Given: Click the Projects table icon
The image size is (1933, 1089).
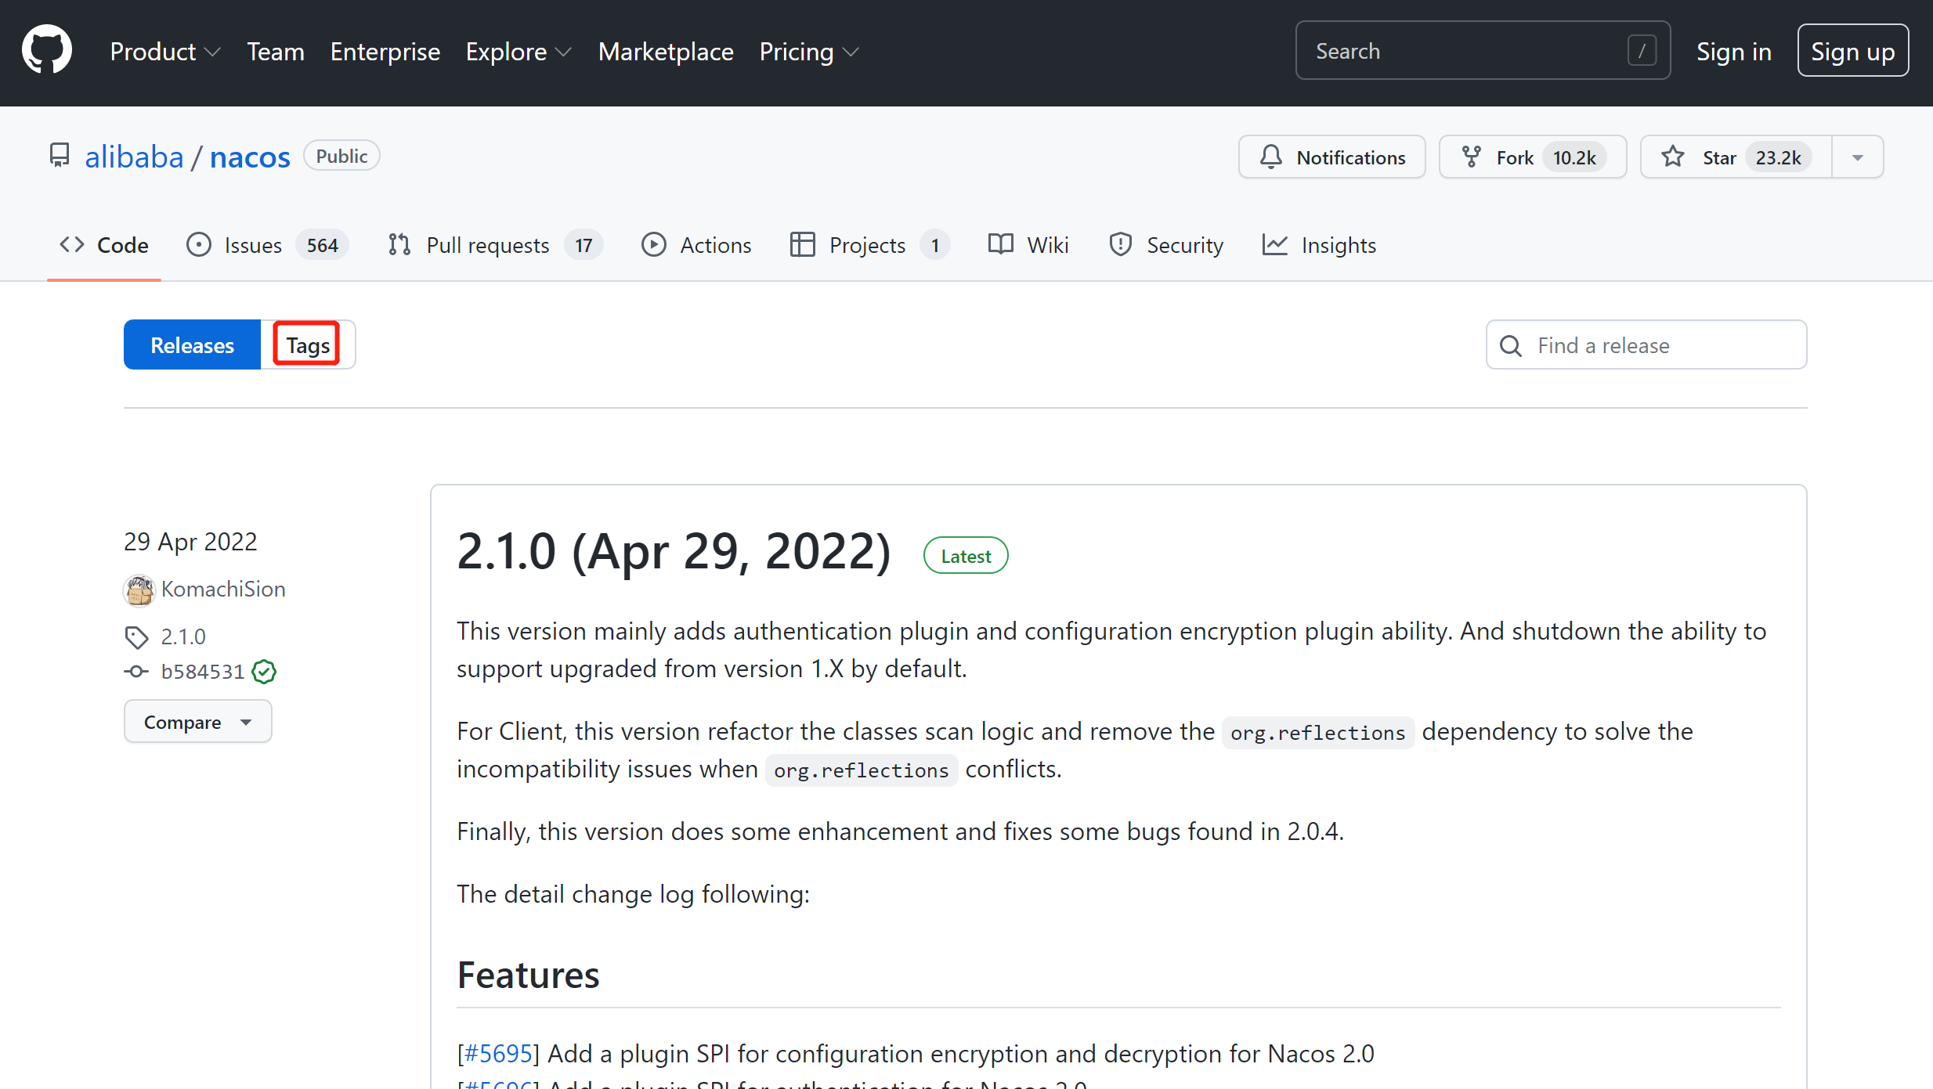Looking at the screenshot, I should pos(803,245).
